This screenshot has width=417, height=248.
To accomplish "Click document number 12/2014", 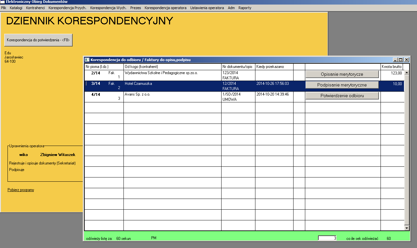I will (x=229, y=84).
